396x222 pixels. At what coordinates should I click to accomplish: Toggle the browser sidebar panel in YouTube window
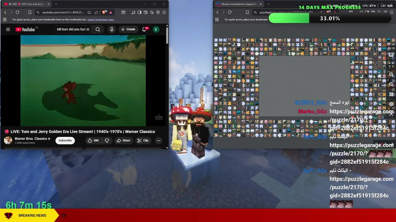tap(139, 12)
